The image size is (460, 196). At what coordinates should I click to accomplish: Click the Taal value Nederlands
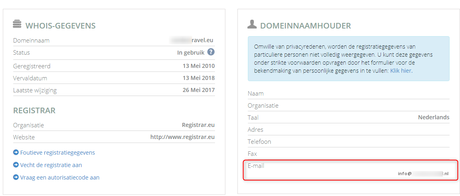point(434,117)
